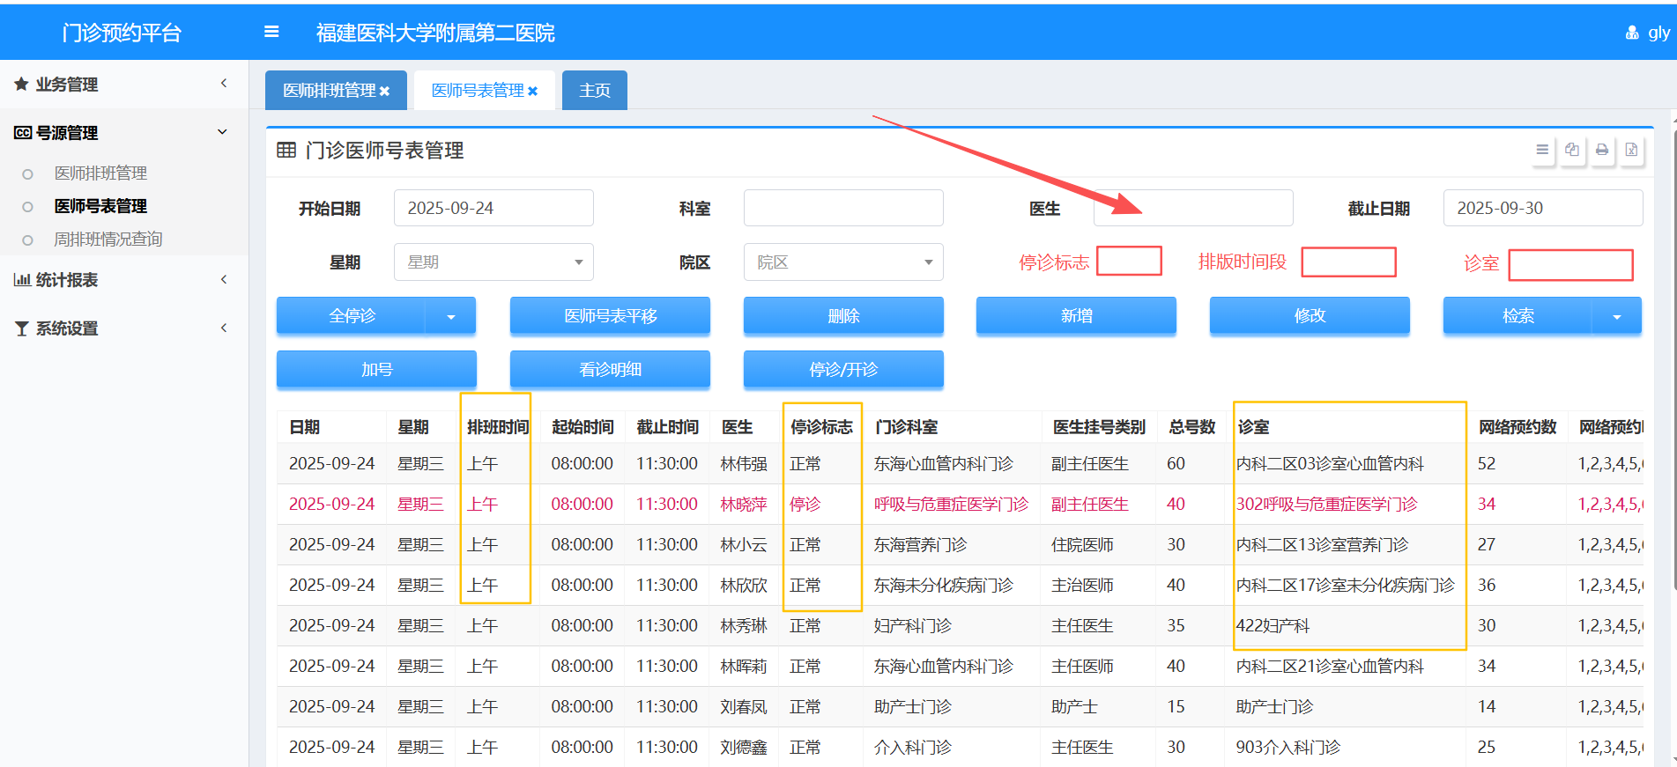
Task: Click the 加号 button
Action: [376, 370]
